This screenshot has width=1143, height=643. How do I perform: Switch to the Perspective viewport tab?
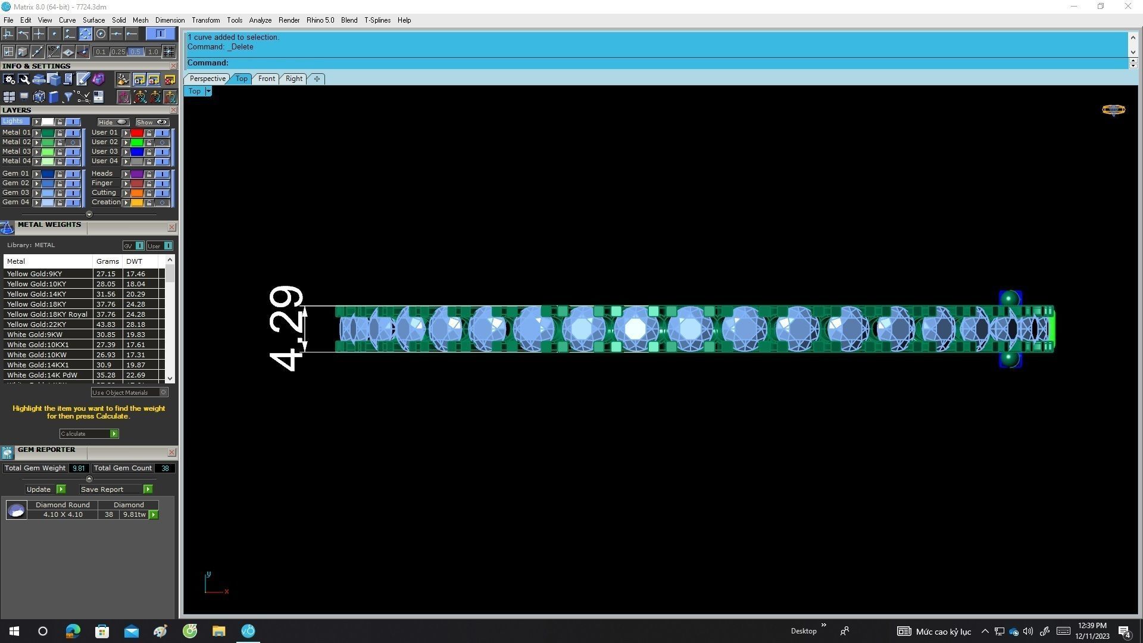207,79
